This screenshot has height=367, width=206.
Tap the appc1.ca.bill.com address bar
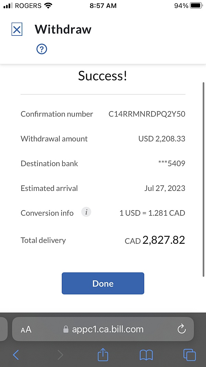tap(103, 330)
